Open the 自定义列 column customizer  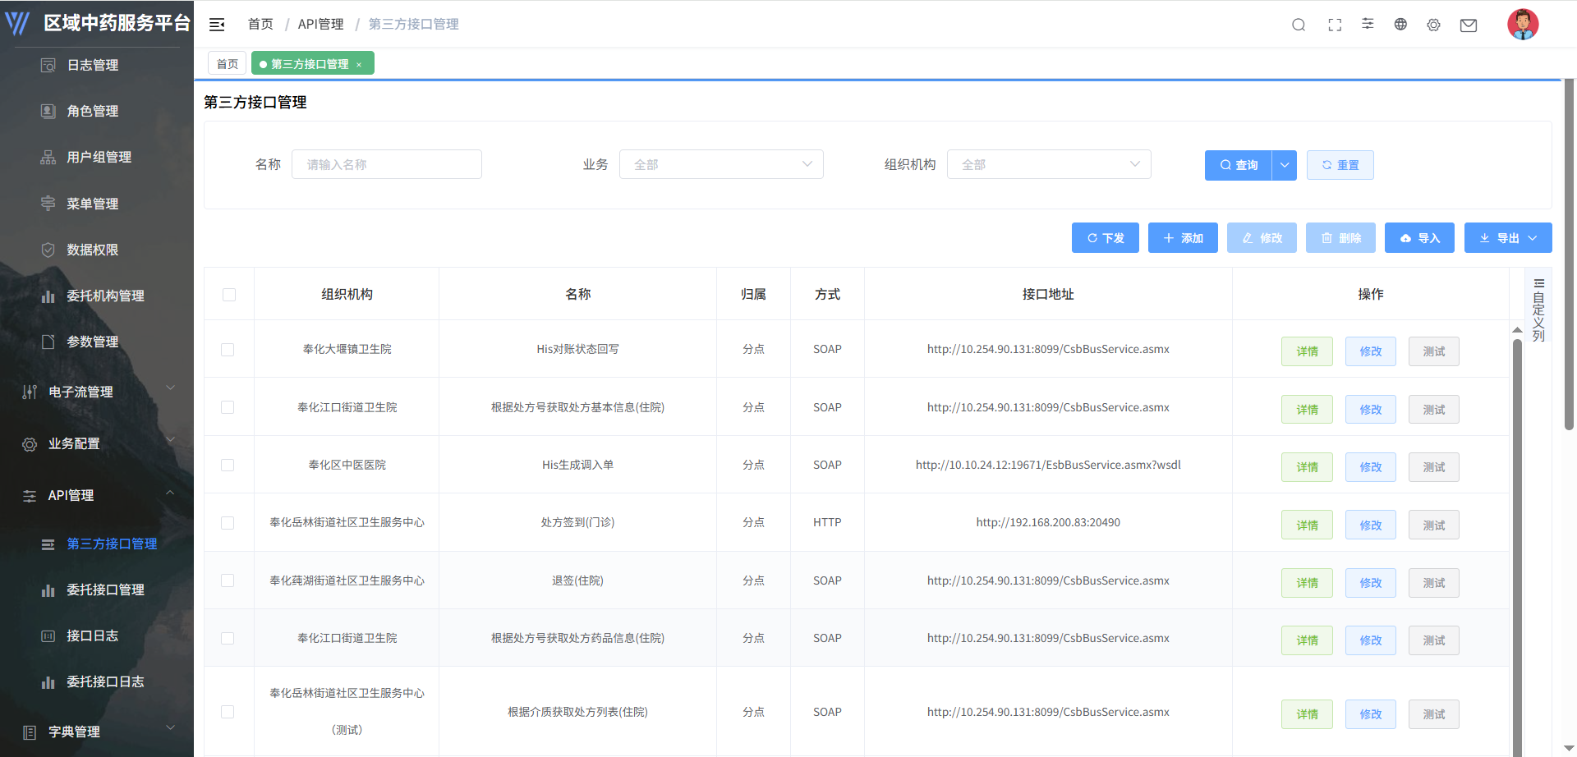1539,310
